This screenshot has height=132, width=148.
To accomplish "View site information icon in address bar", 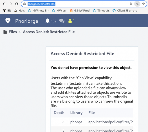I will [x=24, y=4].
